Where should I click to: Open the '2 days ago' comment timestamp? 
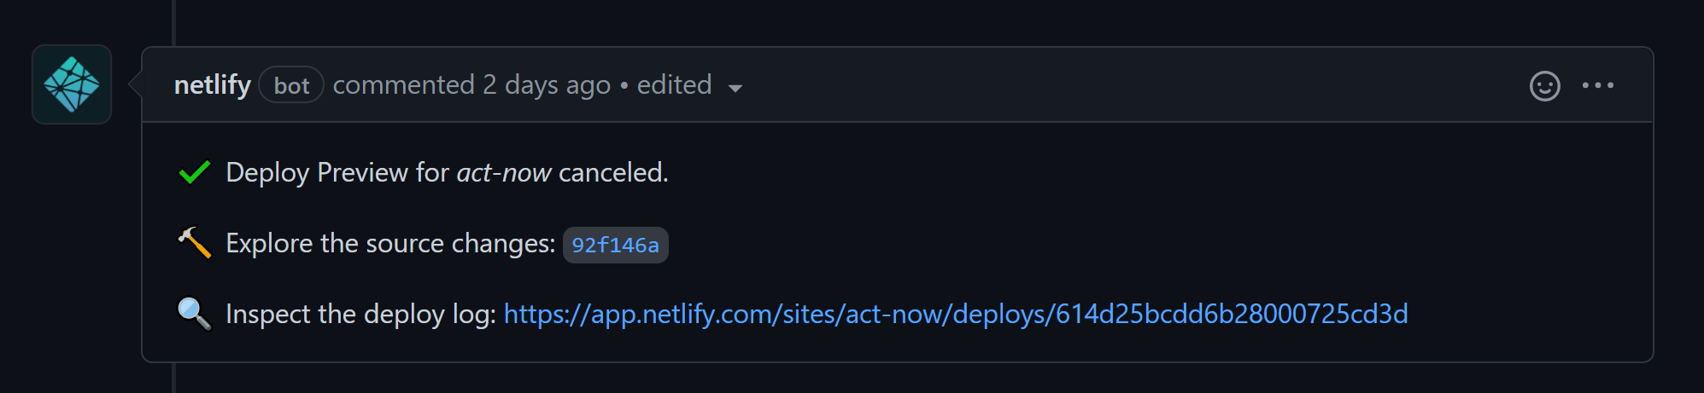(546, 85)
